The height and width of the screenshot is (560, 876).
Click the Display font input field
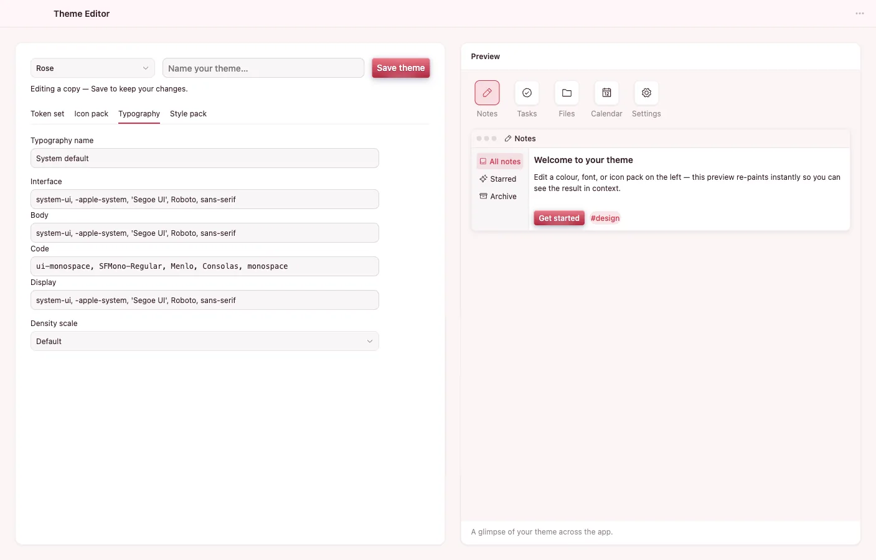205,300
